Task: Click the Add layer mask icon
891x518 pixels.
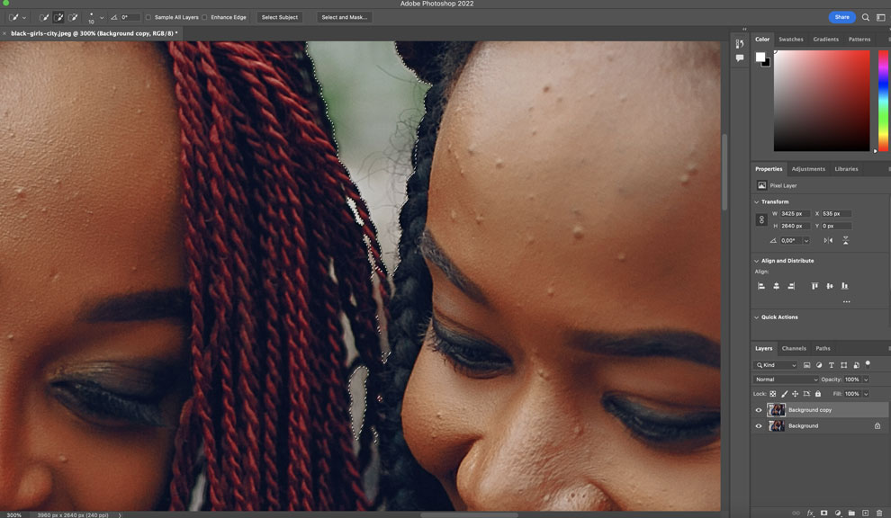Action: [x=824, y=512]
